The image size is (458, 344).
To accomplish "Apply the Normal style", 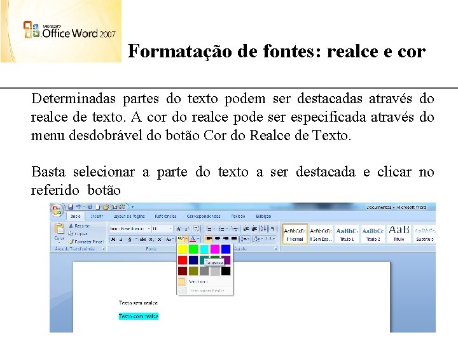I will pos(295,234).
